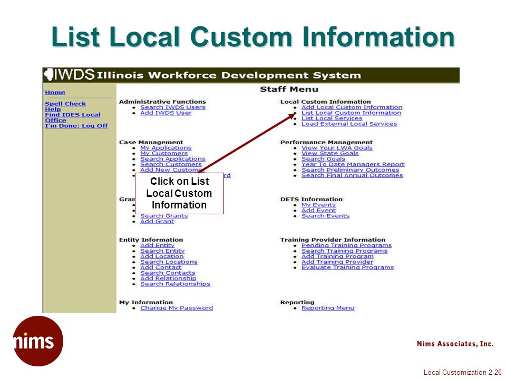Open Add Training Provider link
Screen dimensions: 506x379
coord(337,262)
